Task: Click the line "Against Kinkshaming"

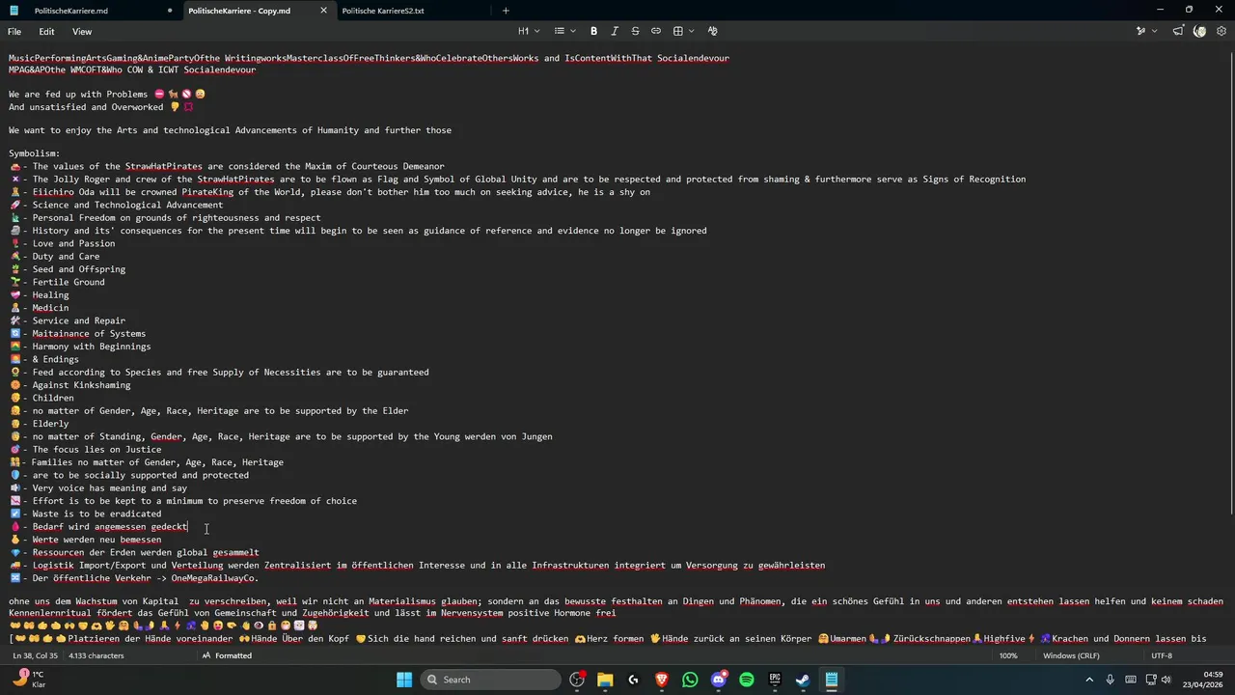Action: click(81, 385)
